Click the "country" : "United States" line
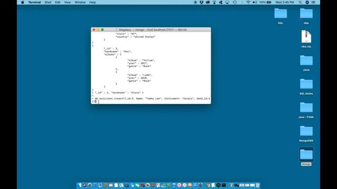Viewport: 337px width, 189px height. 135,37
